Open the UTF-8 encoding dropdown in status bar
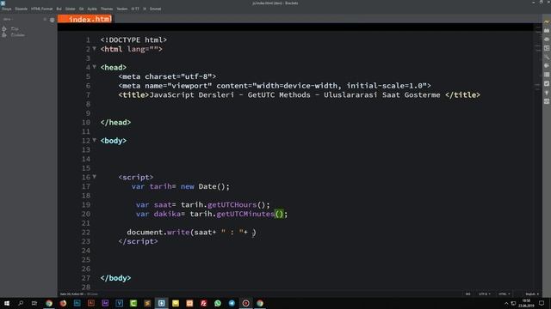The height and width of the screenshot is (309, 551). click(484, 294)
